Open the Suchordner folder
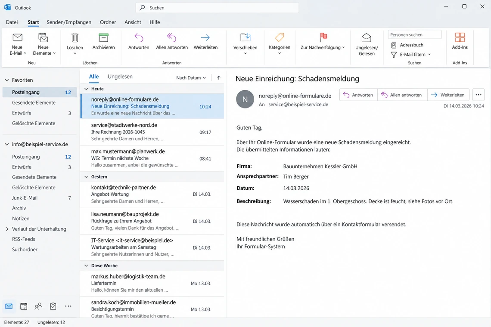491x327 pixels. click(40, 250)
